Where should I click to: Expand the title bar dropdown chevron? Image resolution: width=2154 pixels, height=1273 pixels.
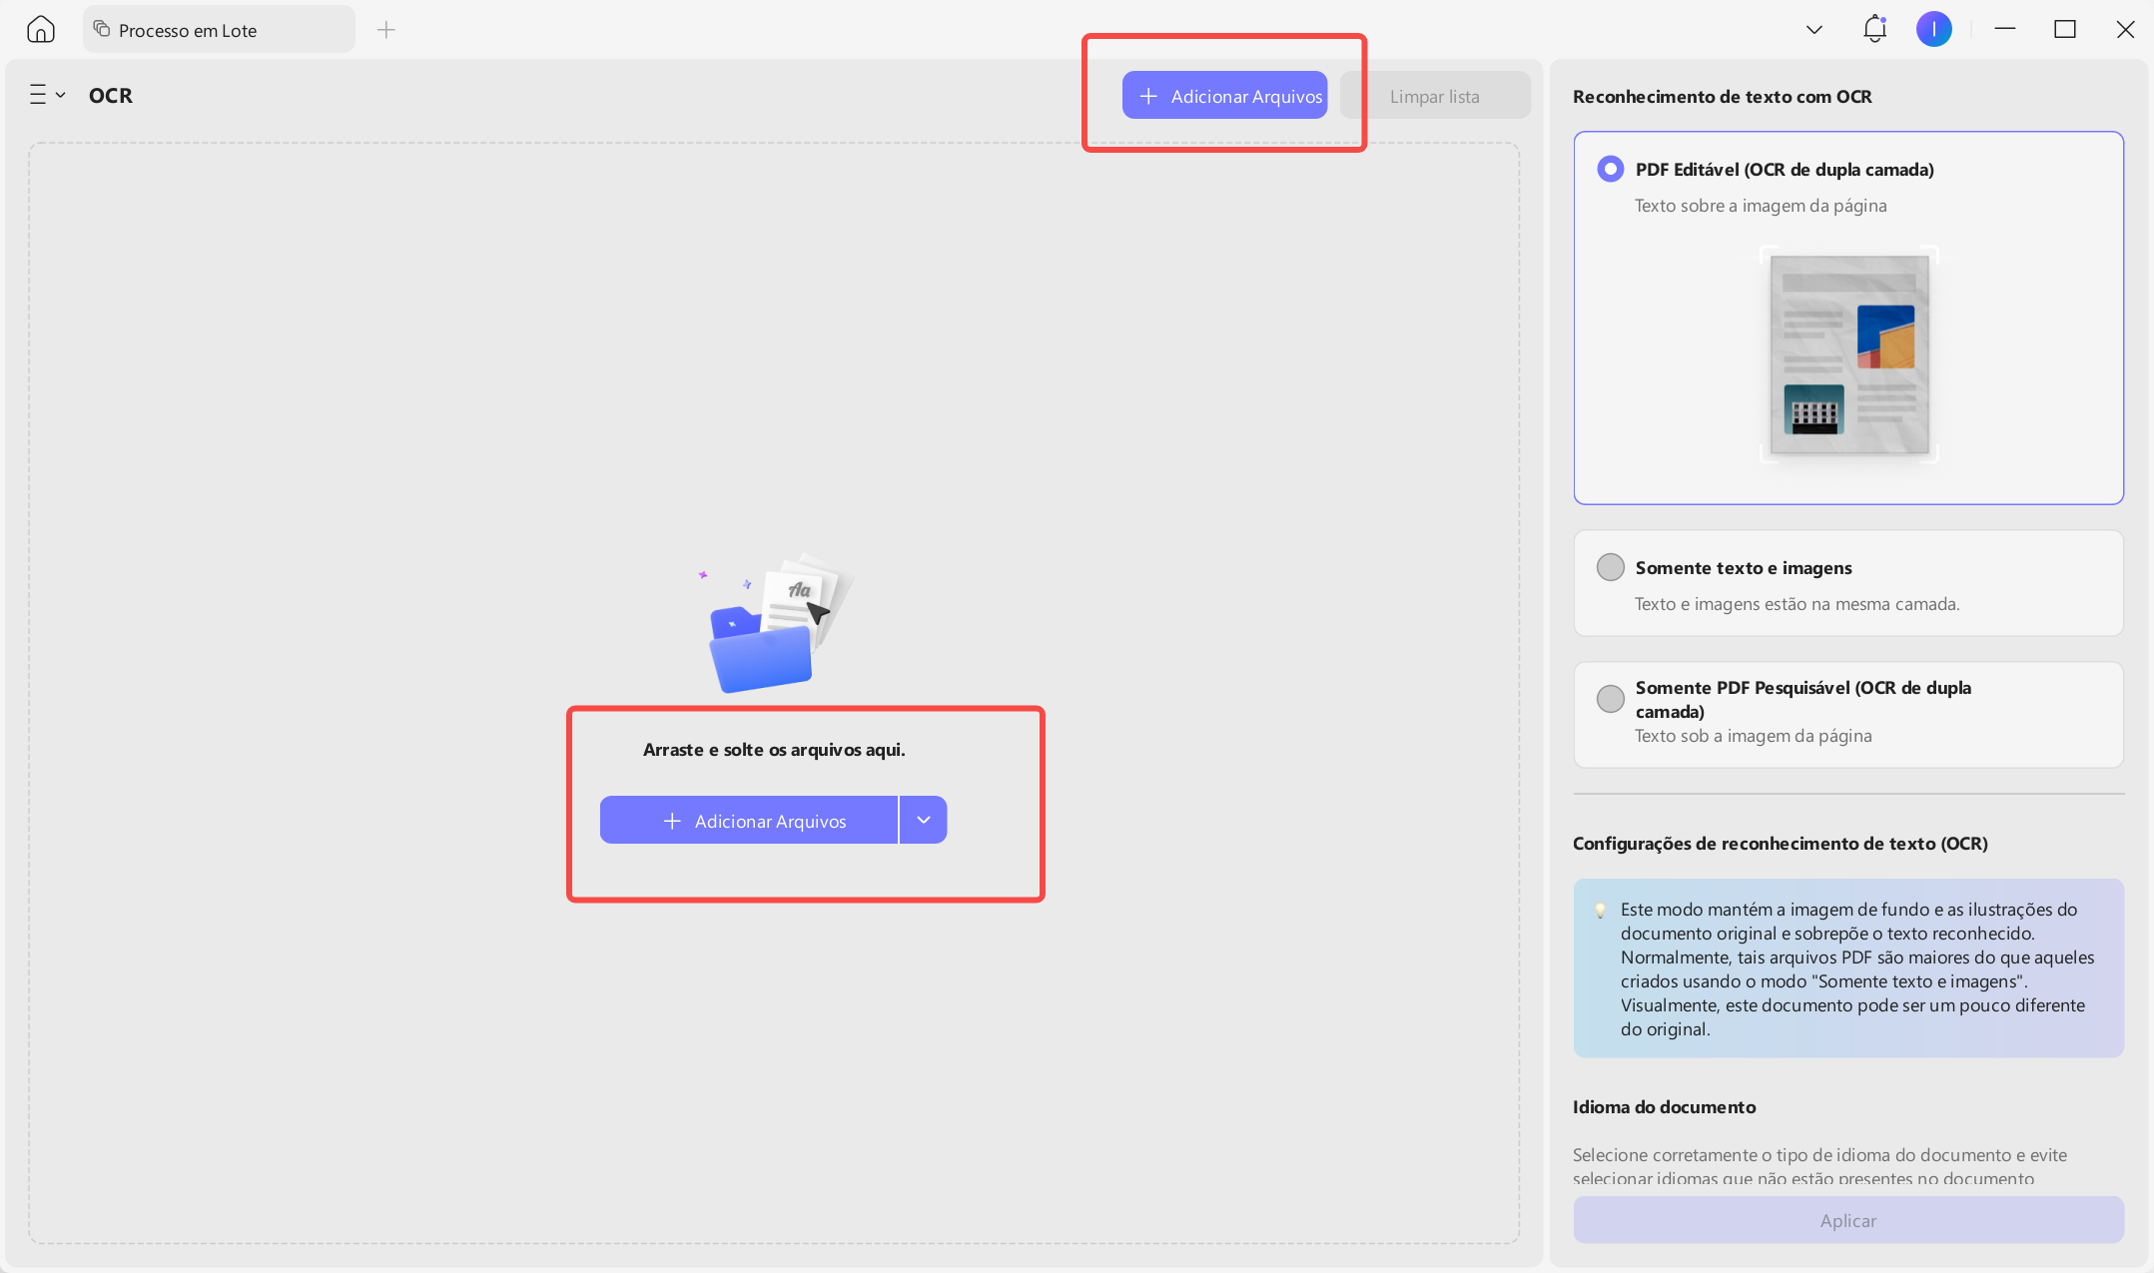tap(1814, 30)
